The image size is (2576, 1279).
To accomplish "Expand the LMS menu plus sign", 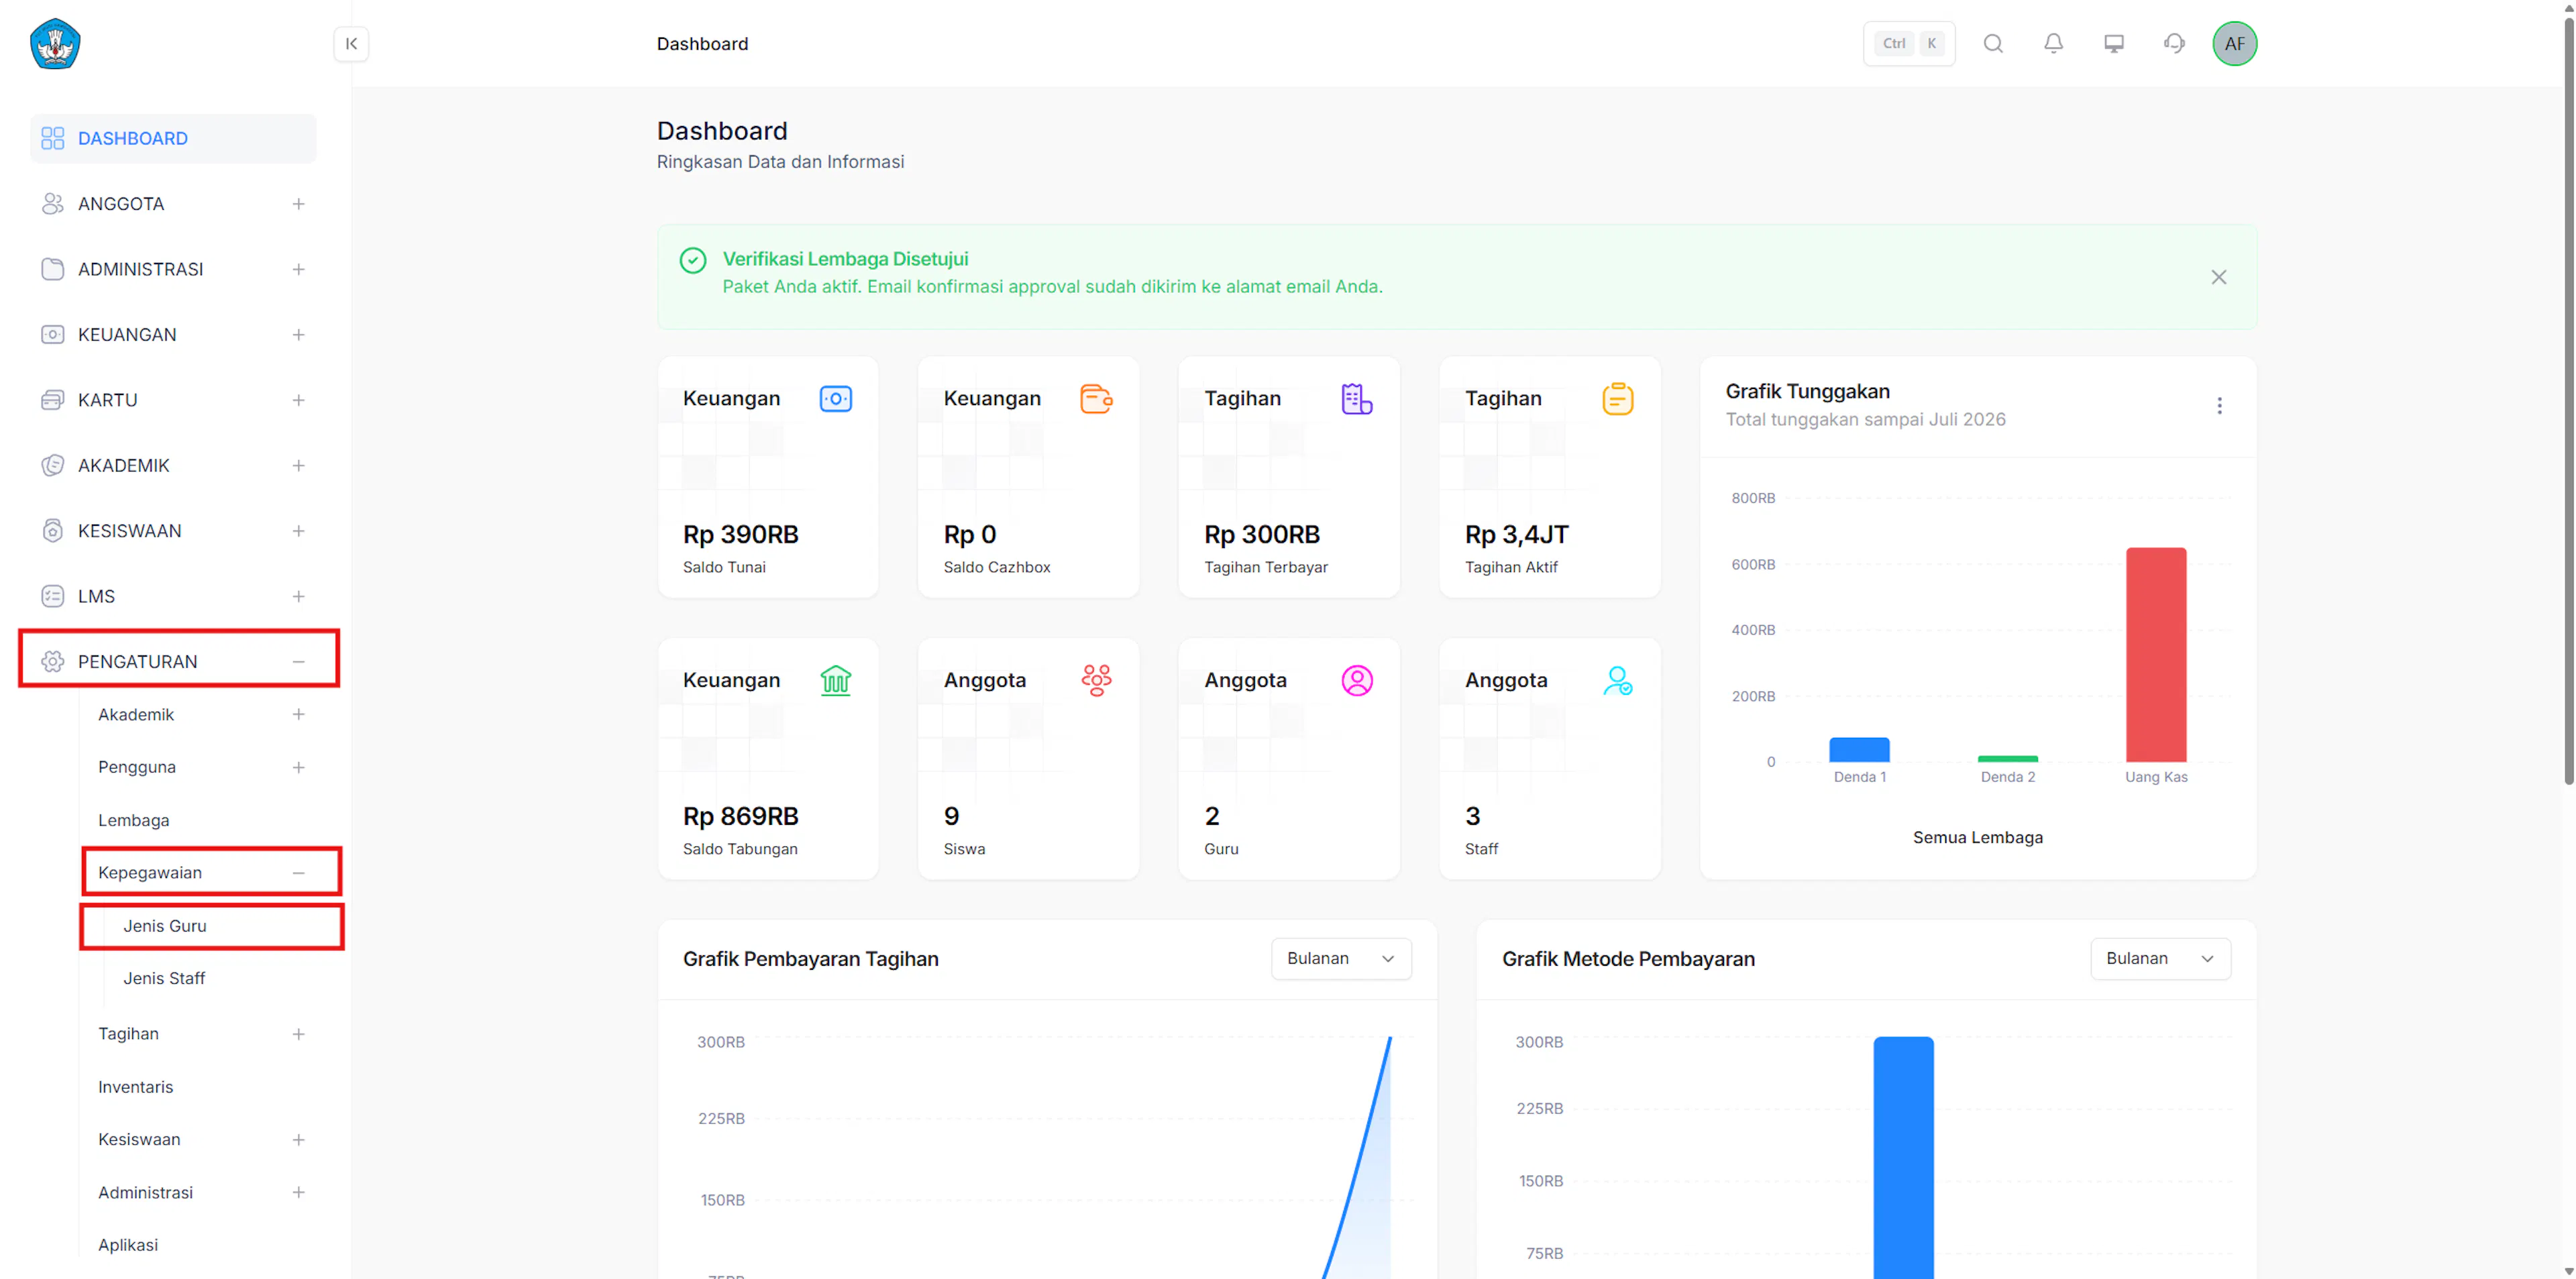I will [x=298, y=597].
